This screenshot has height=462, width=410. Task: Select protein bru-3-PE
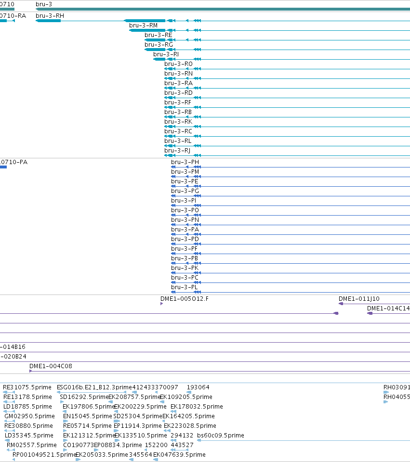(185, 181)
